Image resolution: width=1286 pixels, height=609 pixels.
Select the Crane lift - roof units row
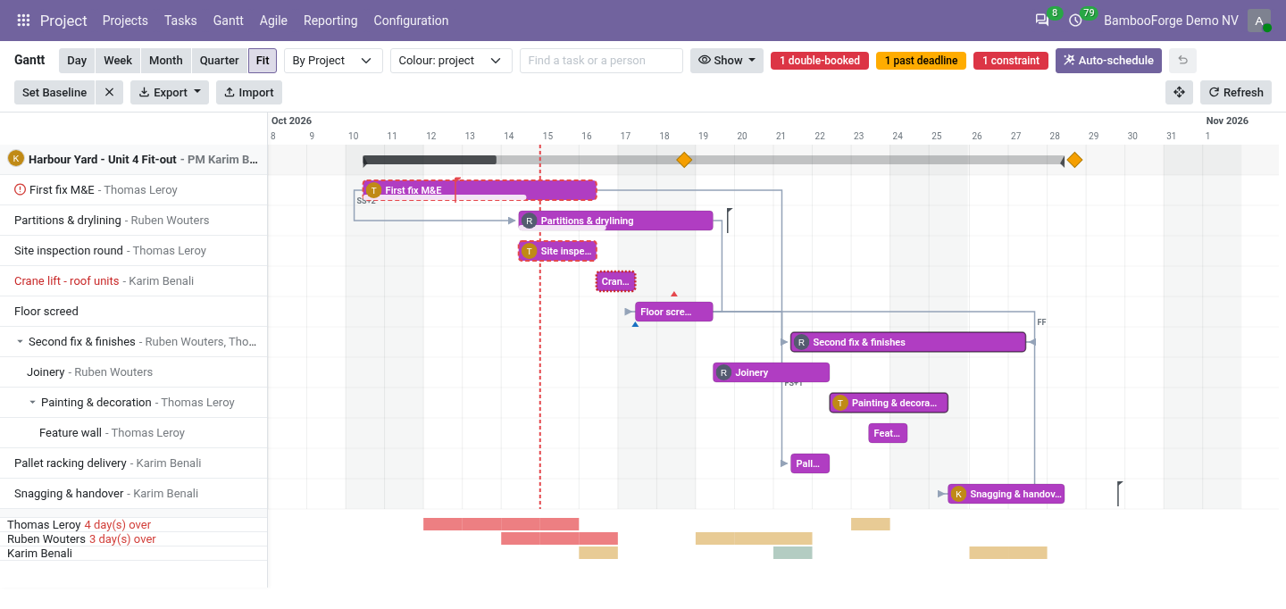134,281
